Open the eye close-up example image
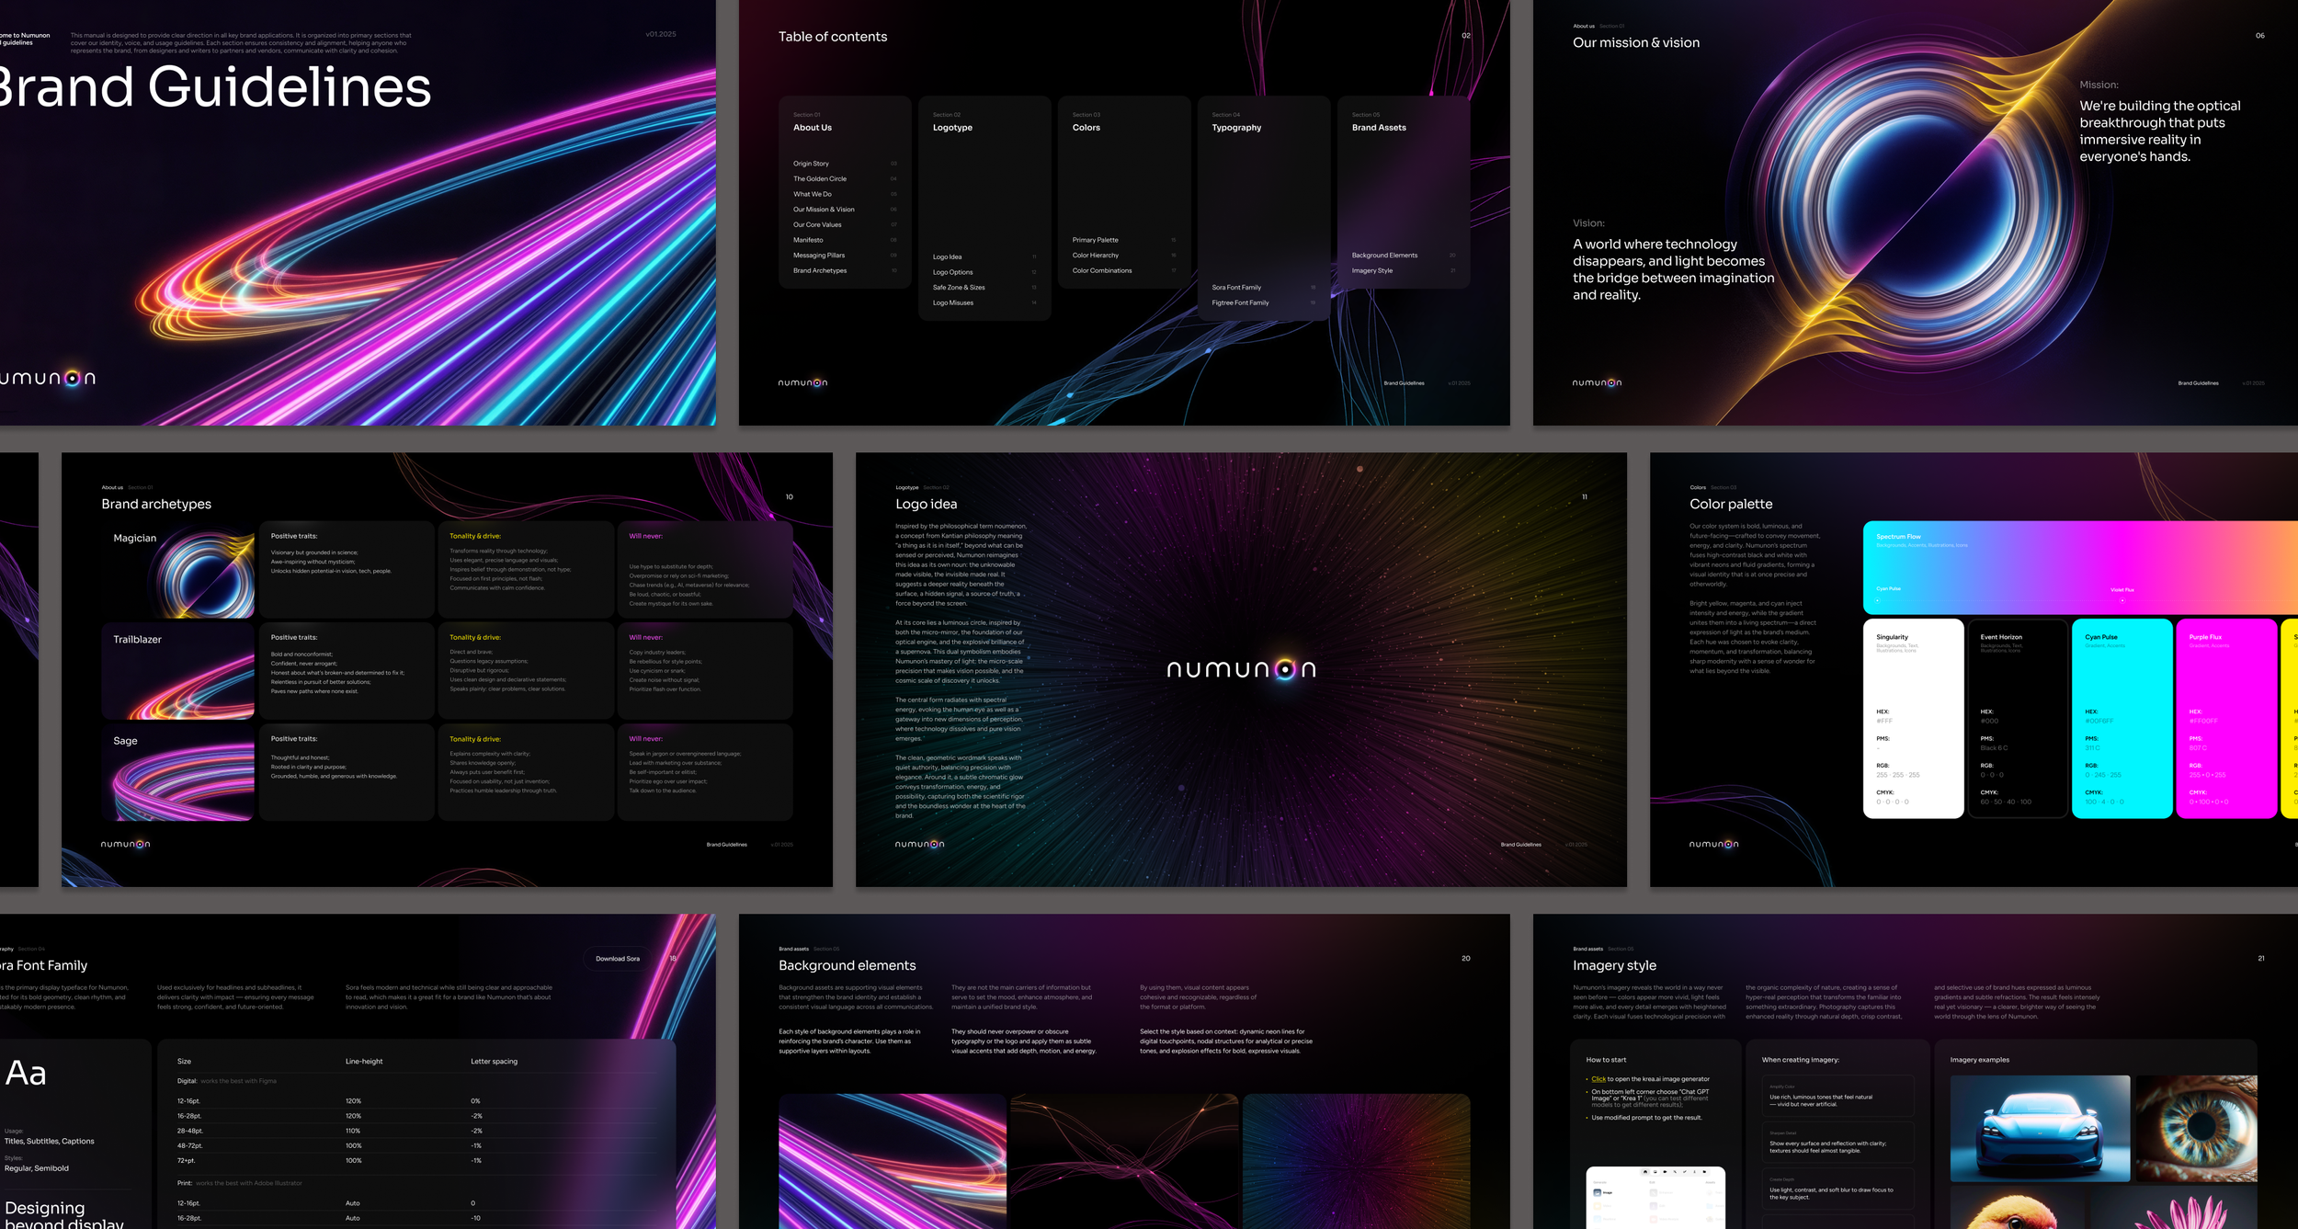The height and width of the screenshot is (1229, 2298). (2197, 1128)
